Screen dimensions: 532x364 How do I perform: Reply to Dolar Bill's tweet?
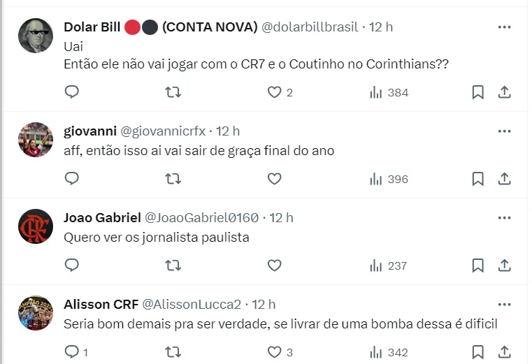coord(72,92)
